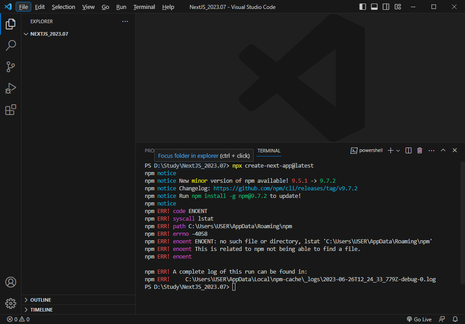Open the Accounts menu icon
465x324 pixels.
coord(11,282)
